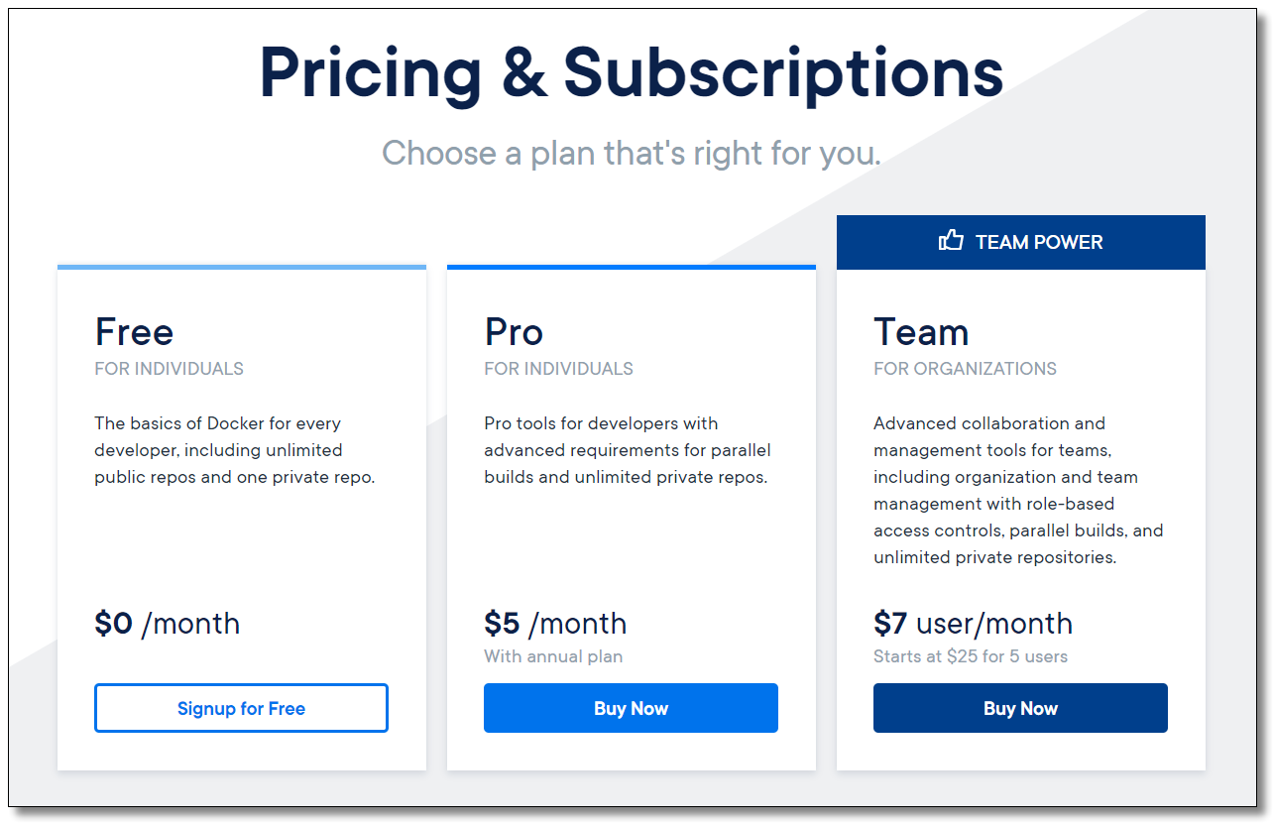The image size is (1273, 823).
Task: Click the FOR ORGANIZATIONS label
Action: click(x=965, y=369)
